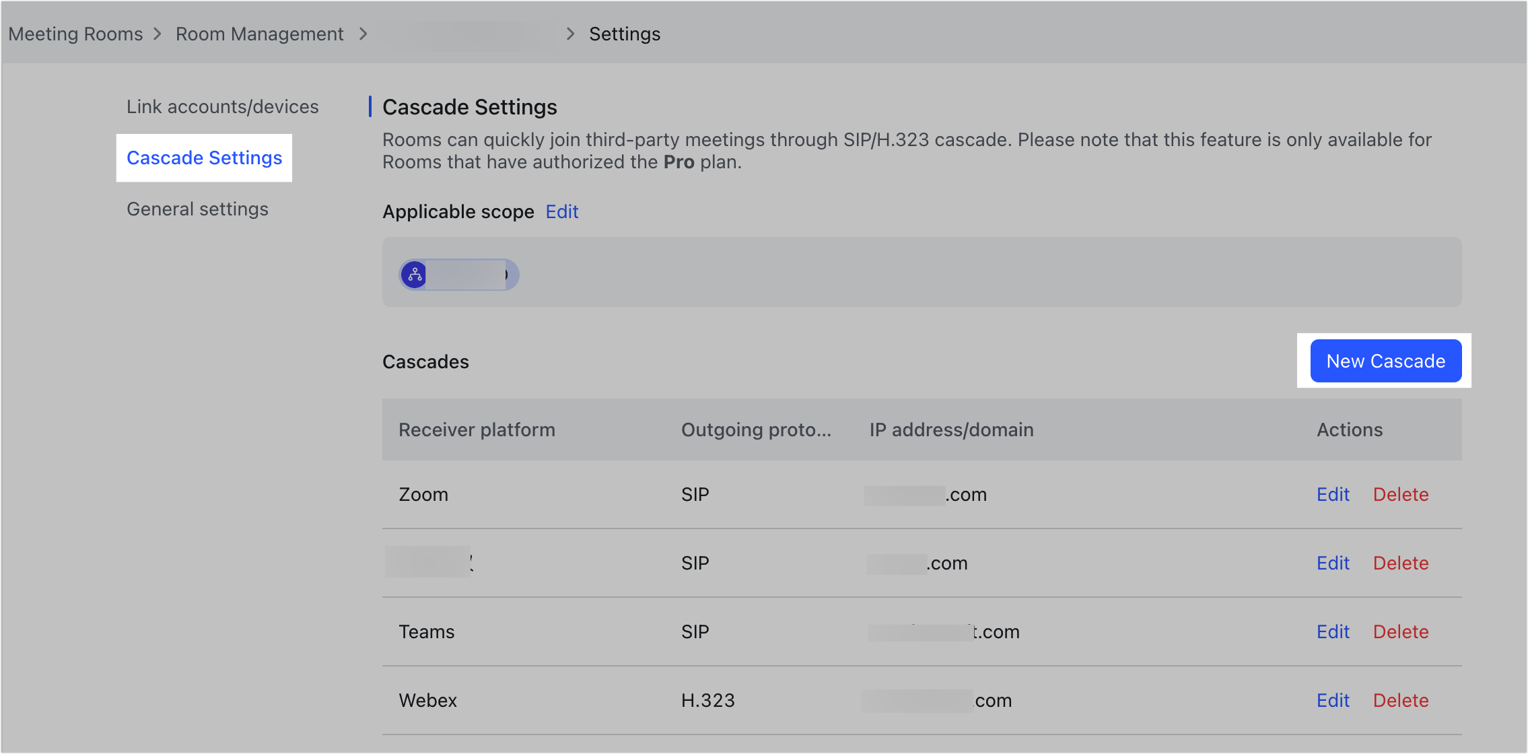
Task: Delete the Webex H.323 cascade
Action: [1401, 700]
